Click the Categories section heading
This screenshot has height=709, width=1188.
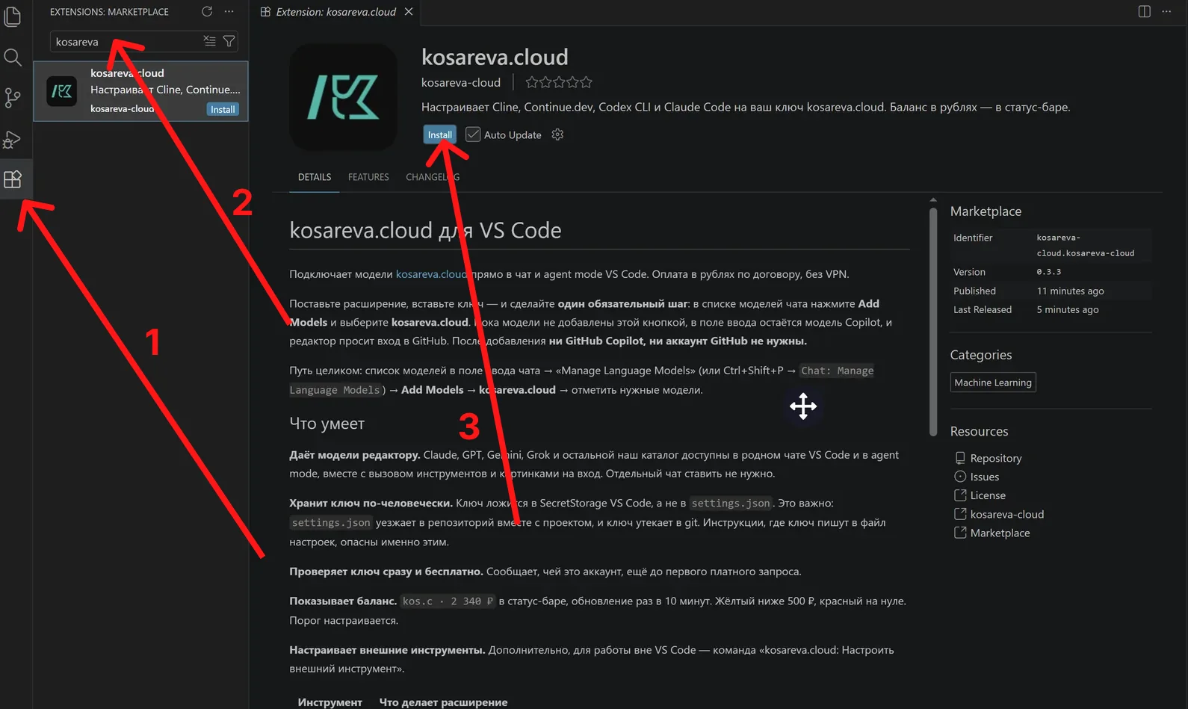980,355
